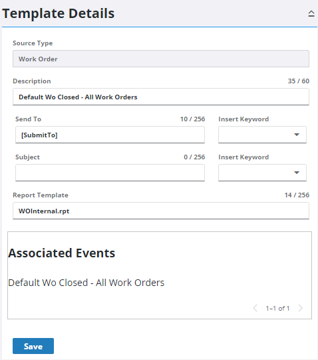The image size is (318, 360).
Task: Click the read-only Source Type field
Action: coord(161,59)
